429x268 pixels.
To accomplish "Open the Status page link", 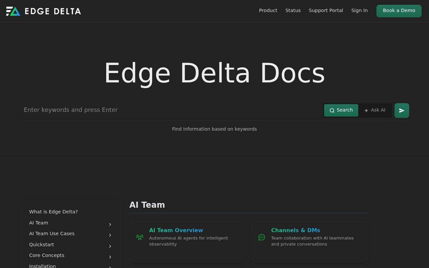I will (x=293, y=10).
